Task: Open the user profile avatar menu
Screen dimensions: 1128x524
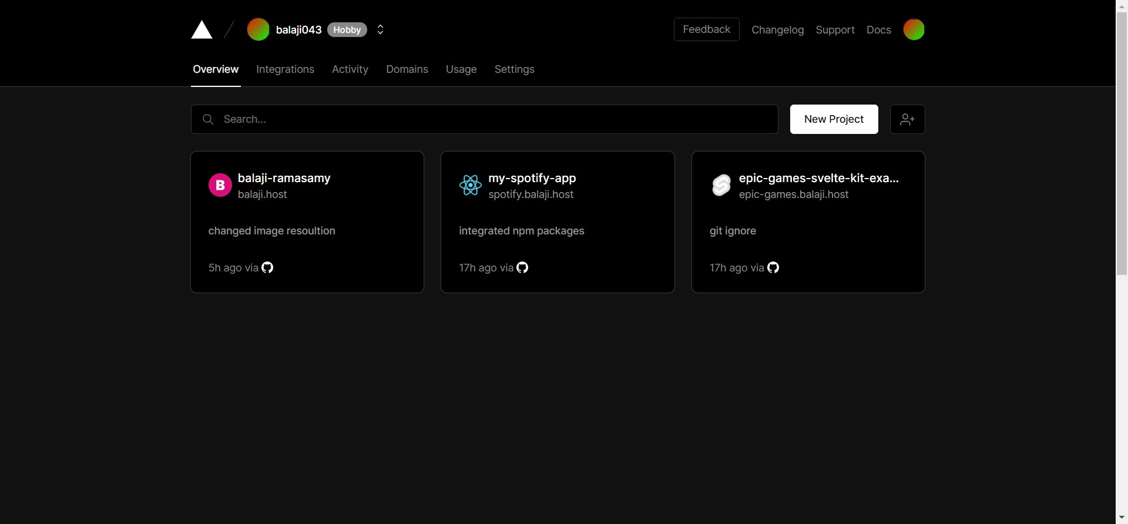Action: (914, 29)
